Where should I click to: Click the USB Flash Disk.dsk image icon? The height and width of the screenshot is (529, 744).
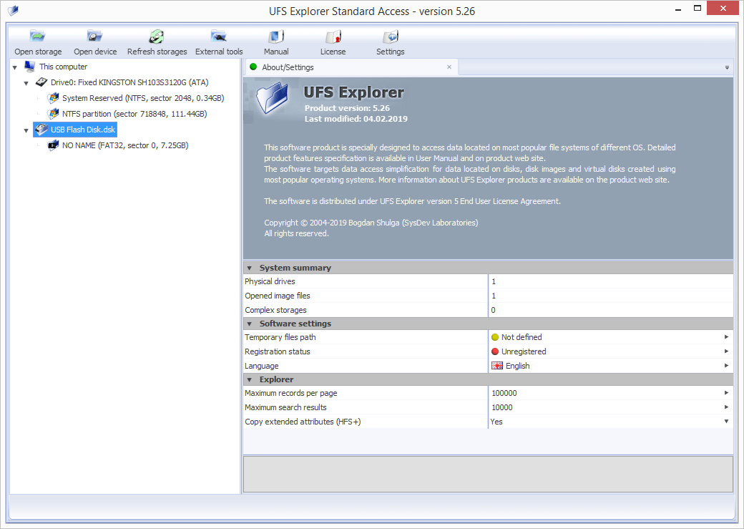(x=41, y=130)
